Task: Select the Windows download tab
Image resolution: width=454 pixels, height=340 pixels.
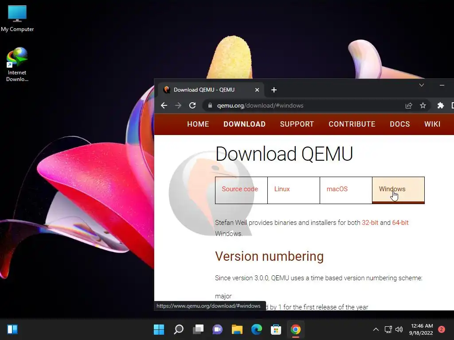Action: pyautogui.click(x=399, y=190)
